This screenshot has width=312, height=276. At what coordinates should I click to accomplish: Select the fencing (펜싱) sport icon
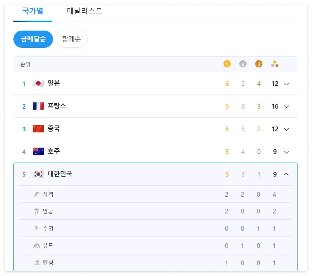(x=36, y=262)
